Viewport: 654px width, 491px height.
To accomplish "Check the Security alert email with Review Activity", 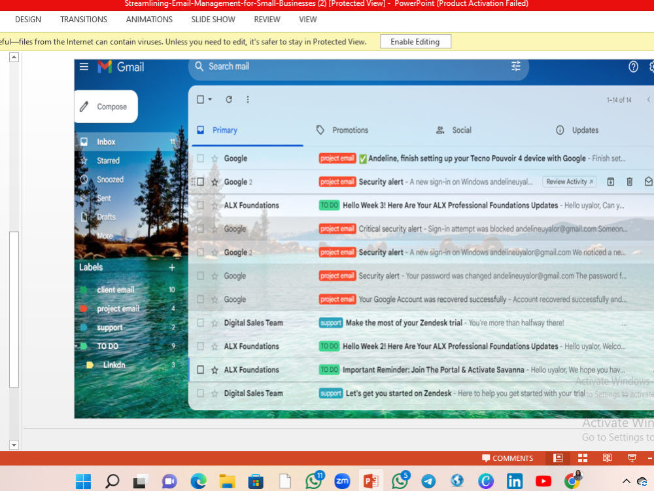I will pyautogui.click(x=201, y=182).
